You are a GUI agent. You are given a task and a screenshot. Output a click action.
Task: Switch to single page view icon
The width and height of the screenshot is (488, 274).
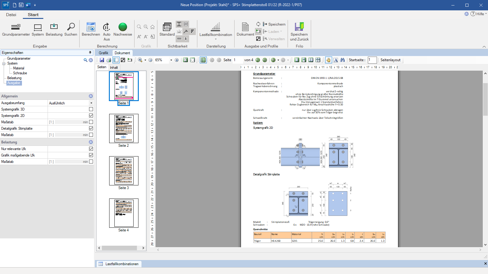[296, 60]
